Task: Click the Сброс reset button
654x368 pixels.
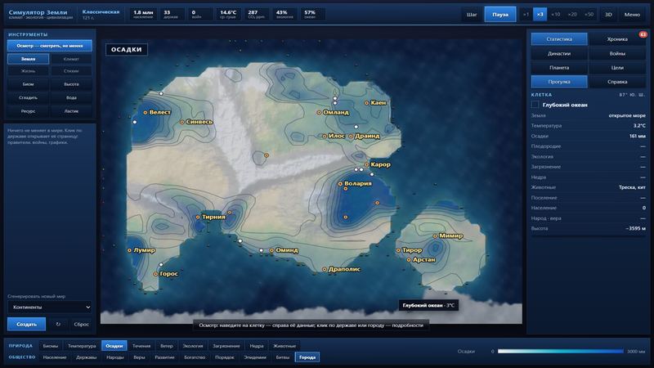Action: point(81,324)
